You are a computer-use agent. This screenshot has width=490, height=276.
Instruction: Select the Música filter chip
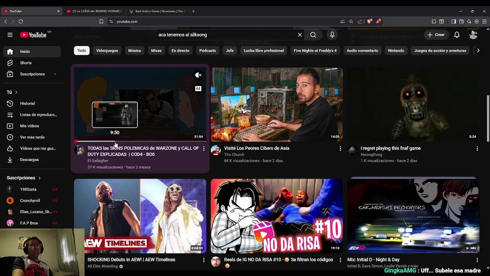134,51
